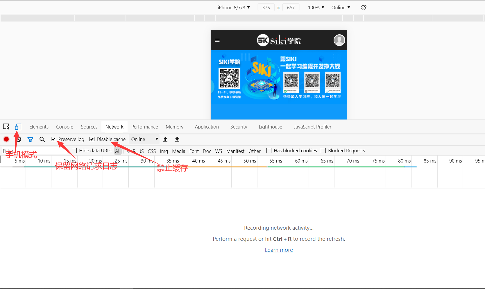Click the Siki academy logo
This screenshot has width=485, height=289.
tap(279, 40)
